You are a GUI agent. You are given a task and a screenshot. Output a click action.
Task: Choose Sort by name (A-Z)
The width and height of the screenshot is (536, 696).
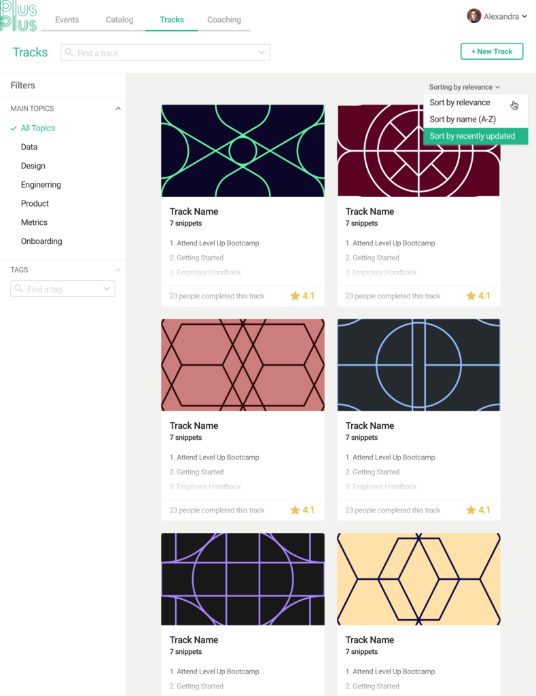pyautogui.click(x=476, y=120)
